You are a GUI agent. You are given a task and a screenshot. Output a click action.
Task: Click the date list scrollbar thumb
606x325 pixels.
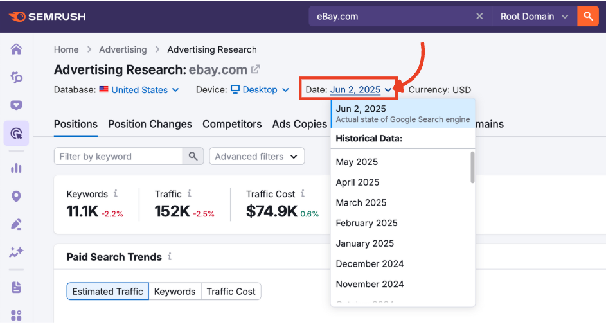tap(472, 168)
